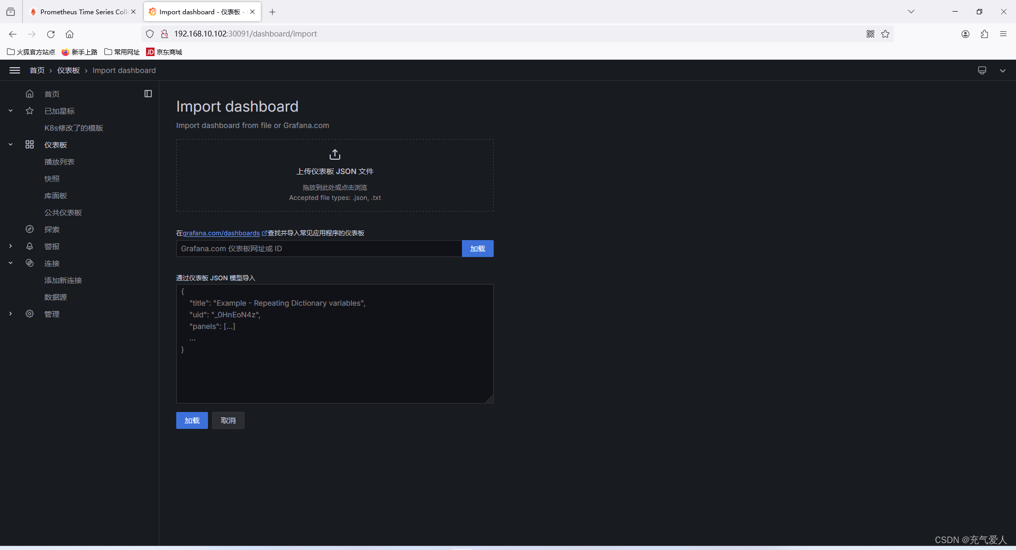Click the insecure connection lock icon
1016x550 pixels.
click(165, 34)
